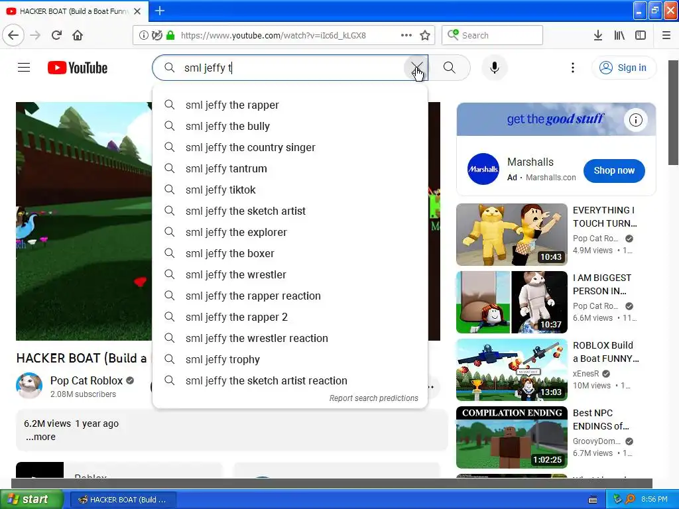
Task: Click the Sign in button
Action: (x=624, y=68)
